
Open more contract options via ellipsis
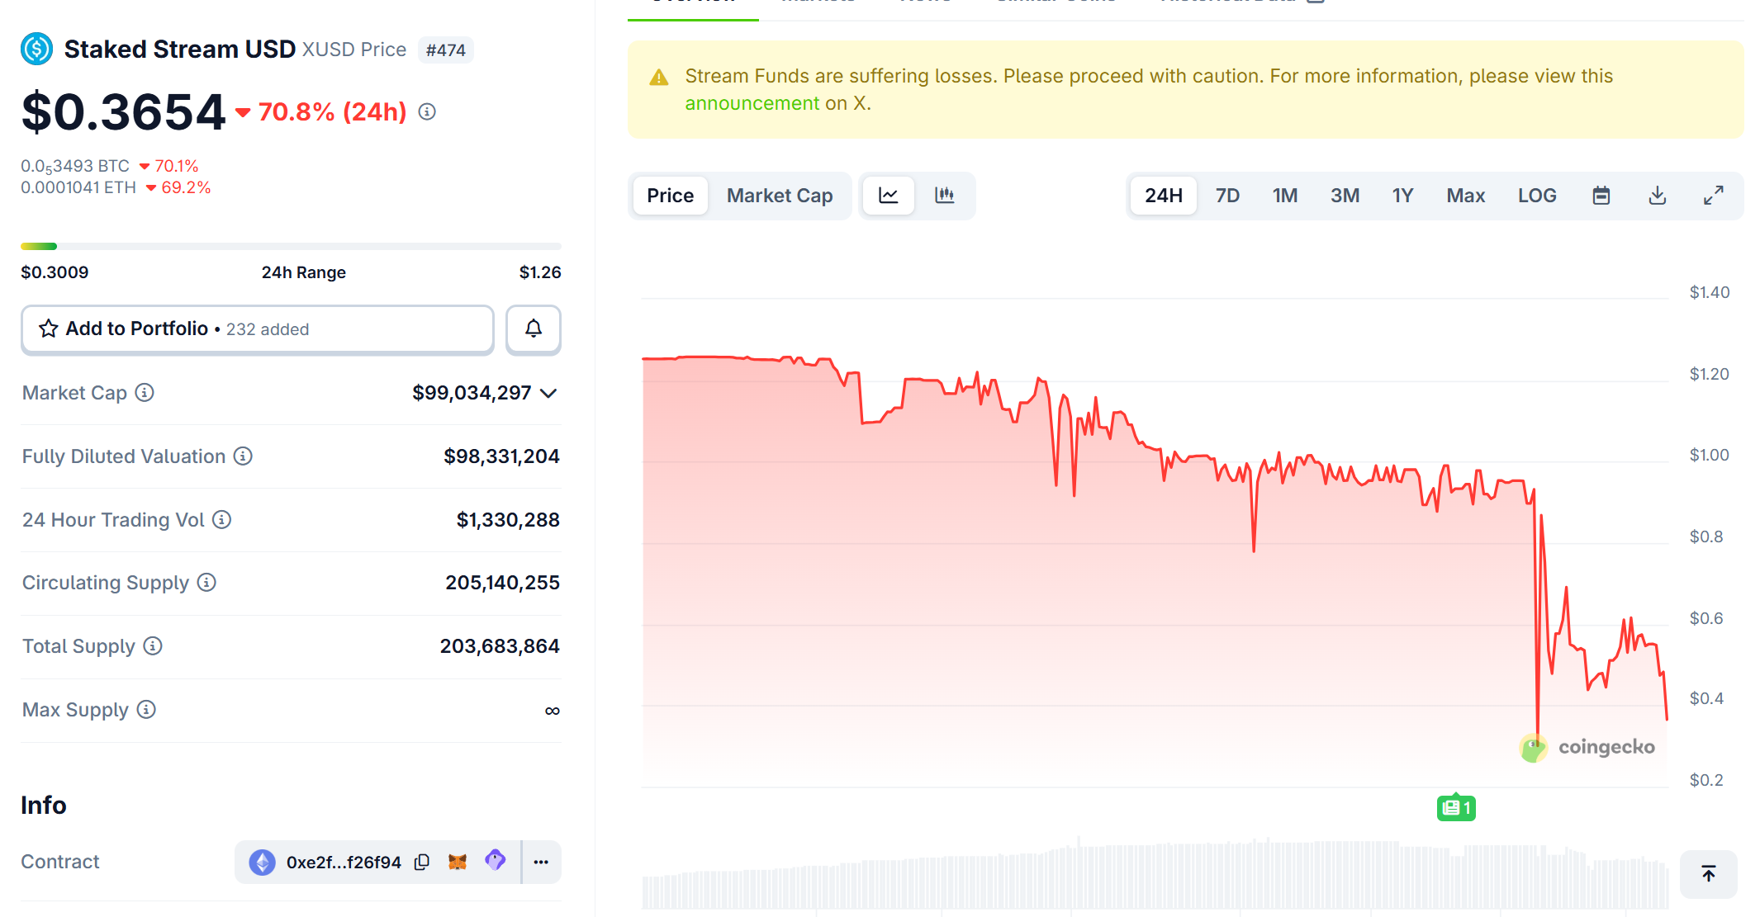[x=541, y=861]
